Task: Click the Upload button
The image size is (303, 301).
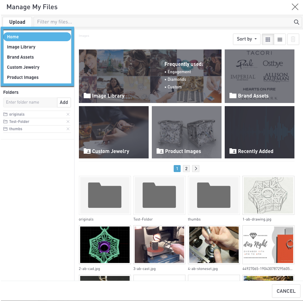Action: tap(17, 22)
